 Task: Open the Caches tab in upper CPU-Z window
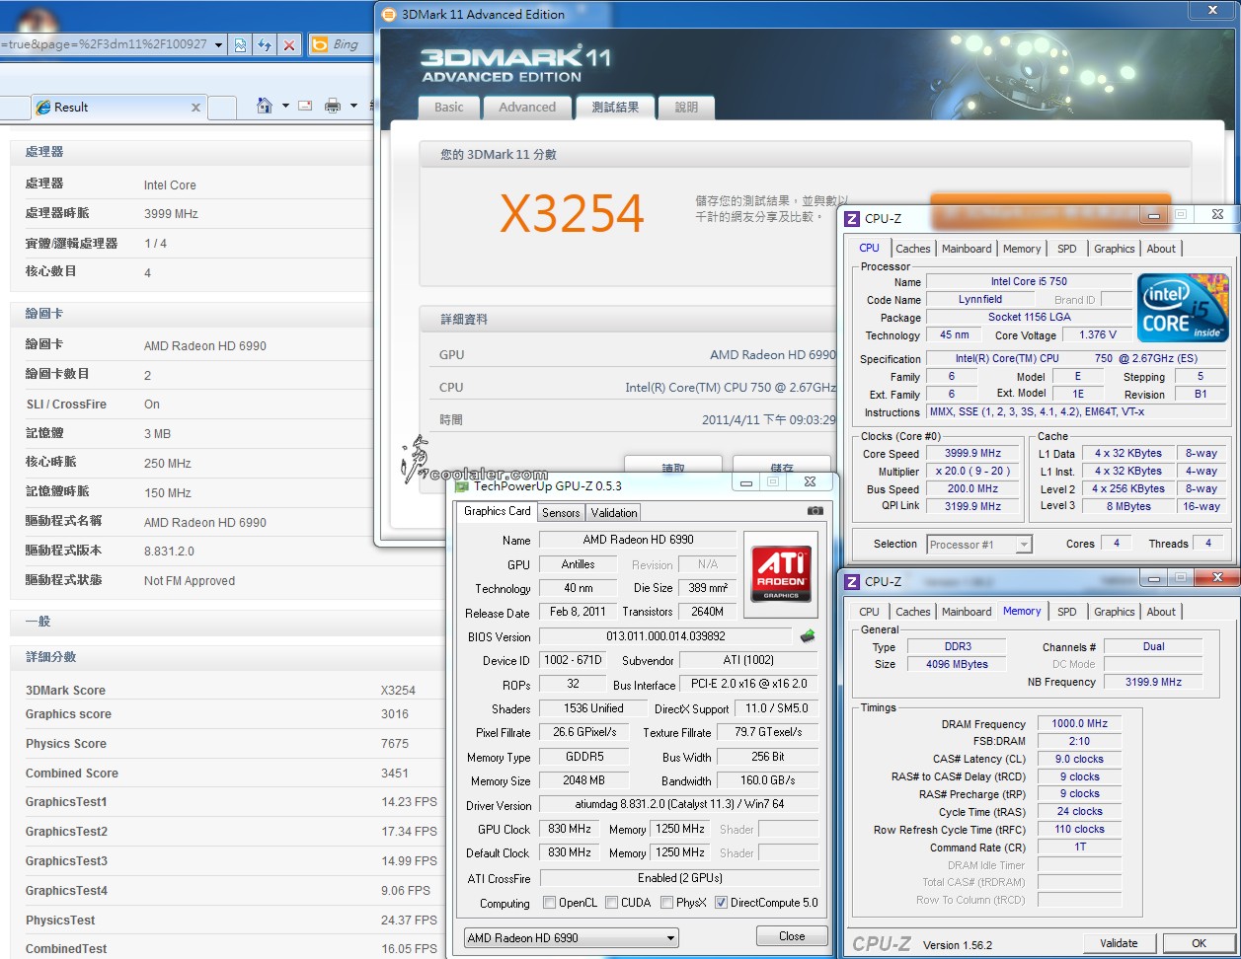point(913,249)
